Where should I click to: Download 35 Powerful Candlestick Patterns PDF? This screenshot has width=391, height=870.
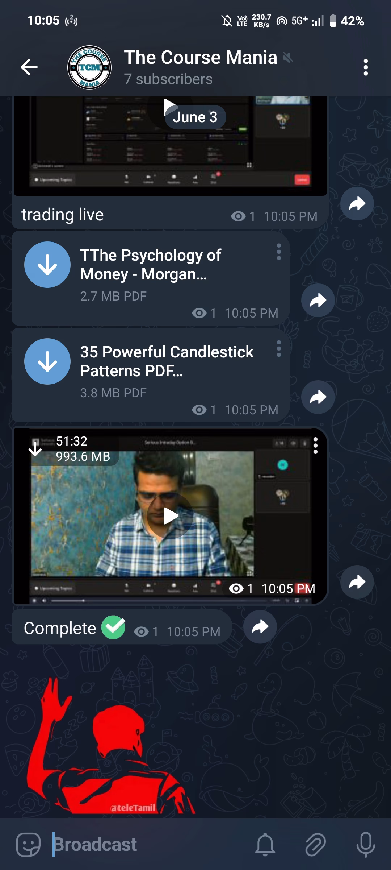[x=47, y=361]
